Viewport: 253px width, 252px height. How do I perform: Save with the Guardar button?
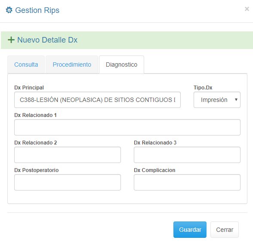(190, 230)
